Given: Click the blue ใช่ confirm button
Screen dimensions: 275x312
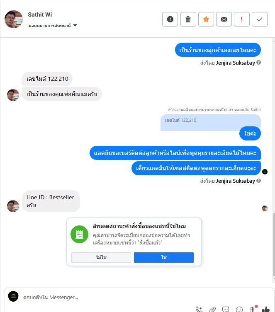Looking at the screenshot, I should click(164, 257).
